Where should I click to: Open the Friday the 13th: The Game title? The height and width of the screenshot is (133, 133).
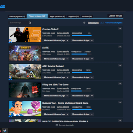pos(55,84)
